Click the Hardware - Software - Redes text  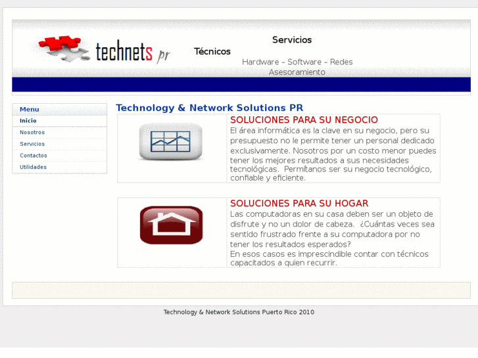(297, 62)
